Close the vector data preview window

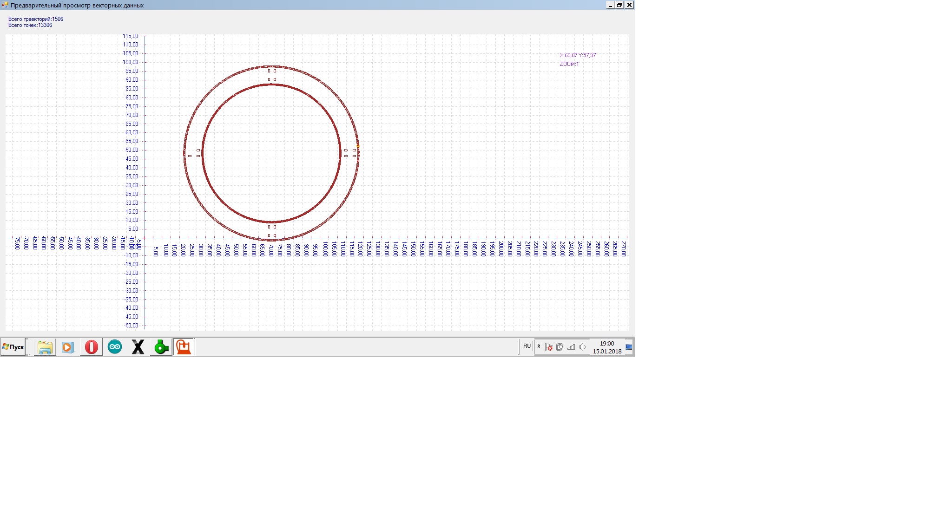coord(629,5)
